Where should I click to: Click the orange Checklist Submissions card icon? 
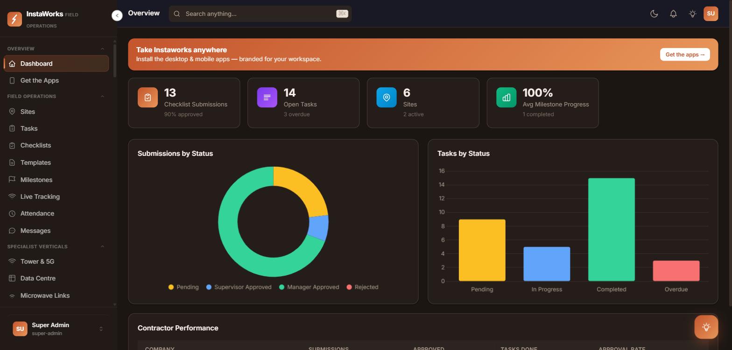pyautogui.click(x=148, y=98)
